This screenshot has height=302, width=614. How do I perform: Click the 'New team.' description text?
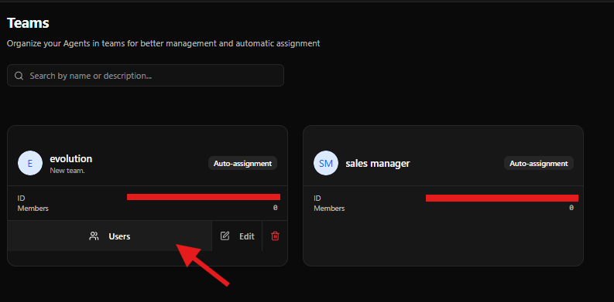(x=67, y=171)
